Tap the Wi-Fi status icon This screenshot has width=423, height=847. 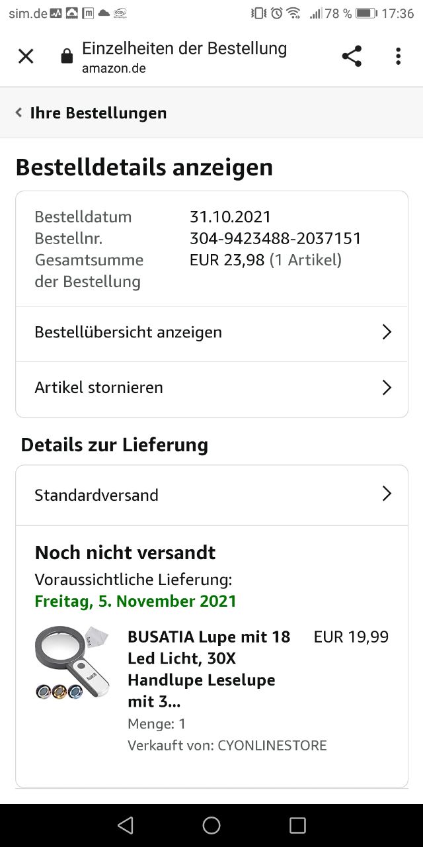[x=293, y=13]
